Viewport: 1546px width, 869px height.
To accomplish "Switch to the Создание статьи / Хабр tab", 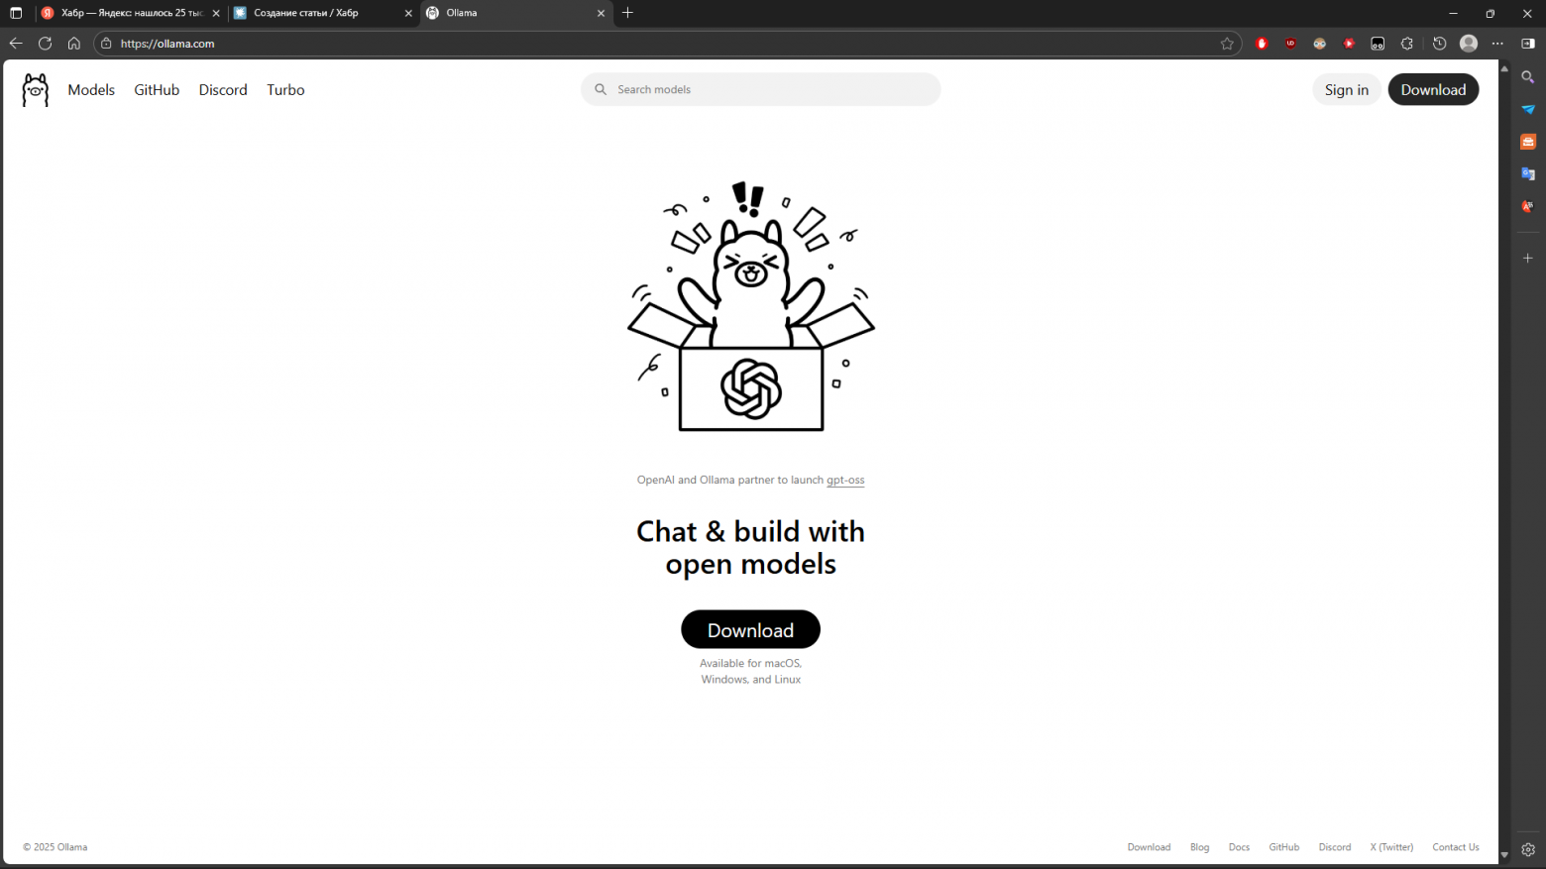I will (323, 13).
